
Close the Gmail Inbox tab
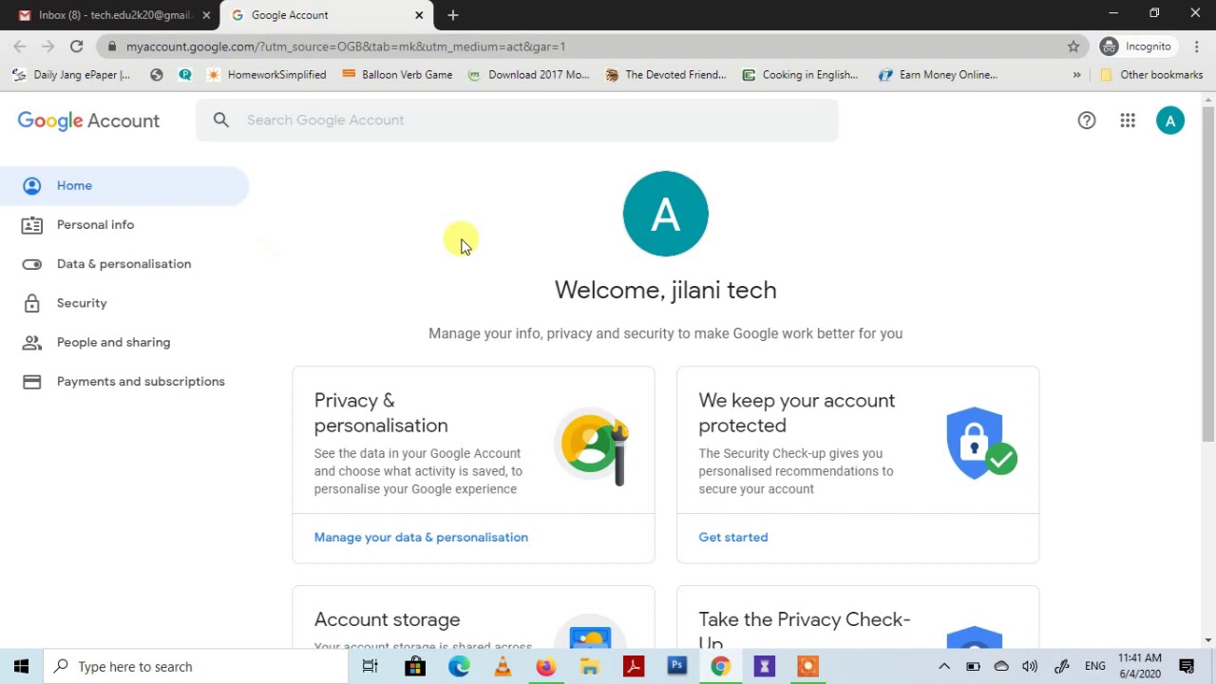(x=206, y=15)
